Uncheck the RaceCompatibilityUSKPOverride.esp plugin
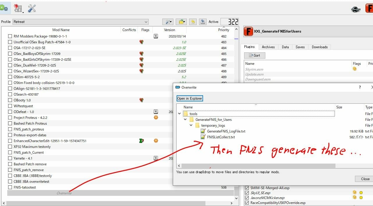 [x=247, y=203]
